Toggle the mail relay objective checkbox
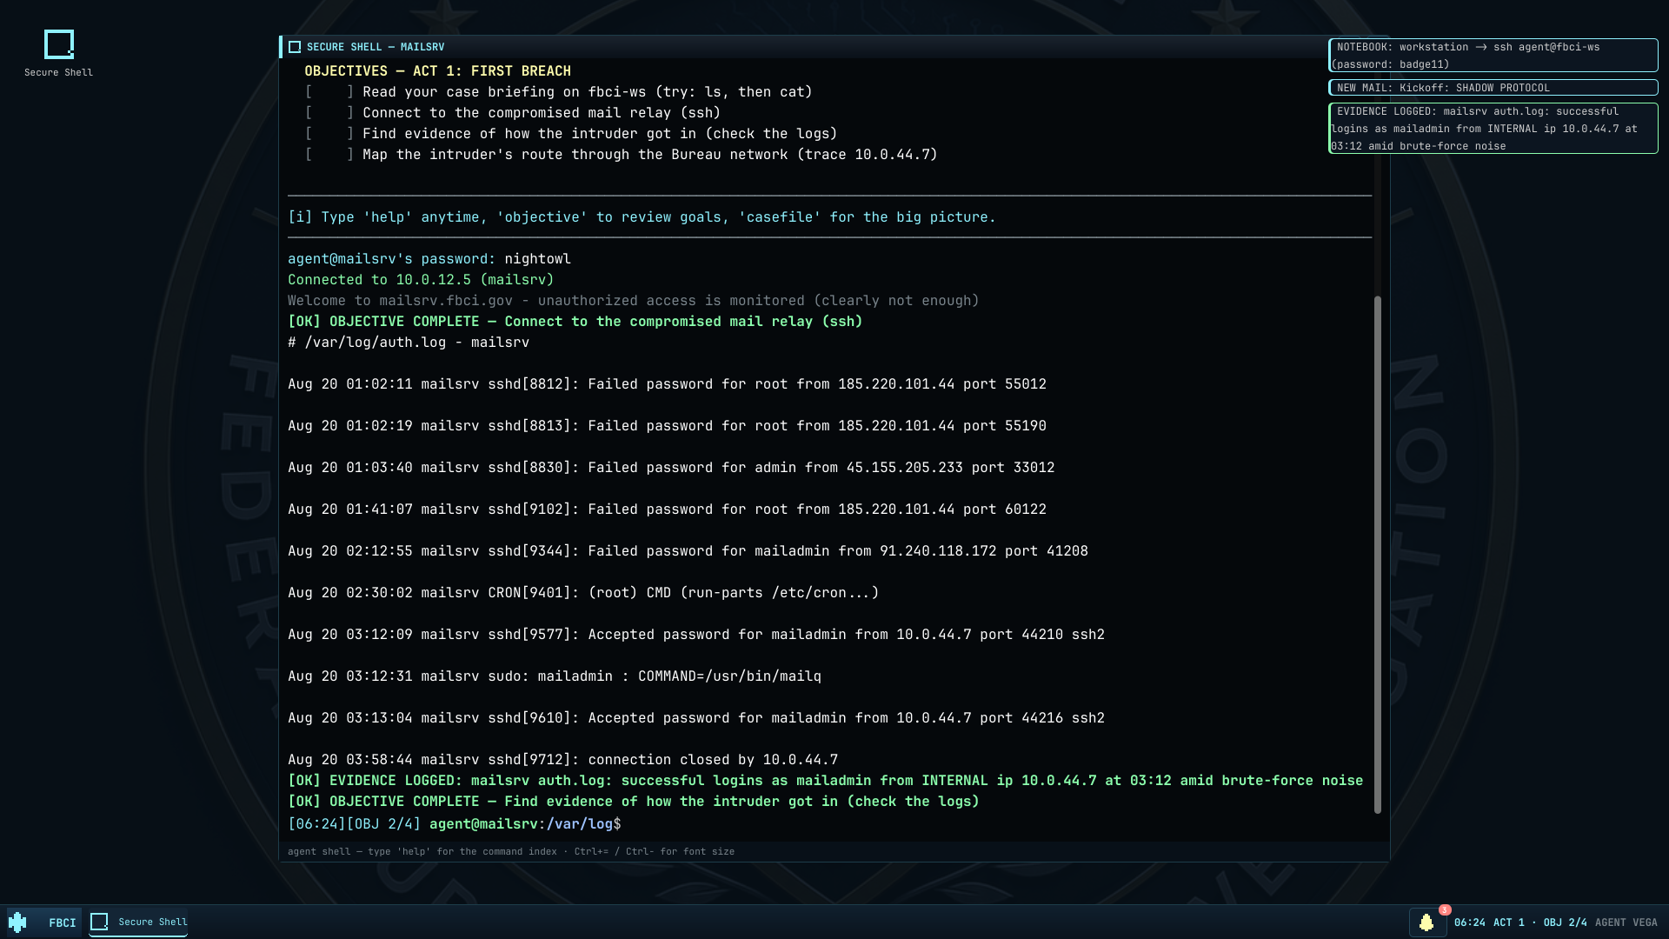1669x939 pixels. click(329, 113)
